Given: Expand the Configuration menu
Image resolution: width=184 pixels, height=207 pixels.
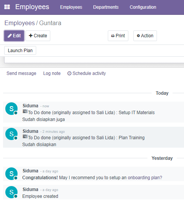Looking at the screenshot, I should 143,7.
